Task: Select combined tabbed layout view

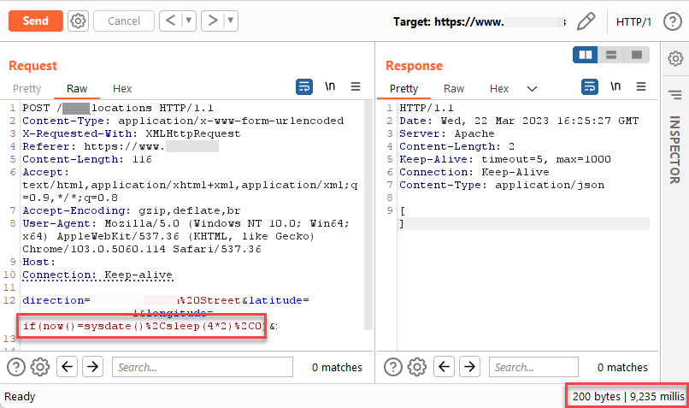Action: pos(637,55)
